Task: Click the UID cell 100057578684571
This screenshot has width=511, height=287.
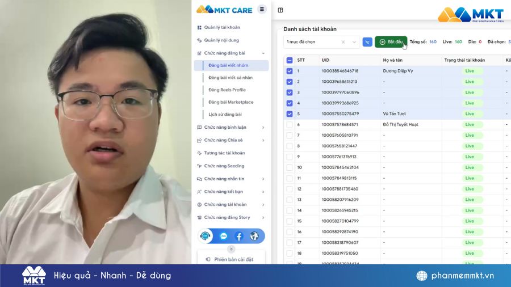Action: 340,125
